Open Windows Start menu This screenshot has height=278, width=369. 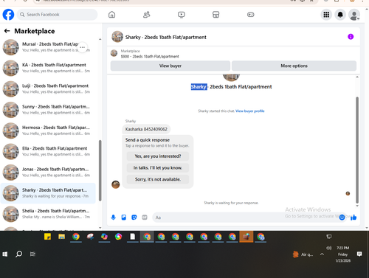tap(5, 254)
